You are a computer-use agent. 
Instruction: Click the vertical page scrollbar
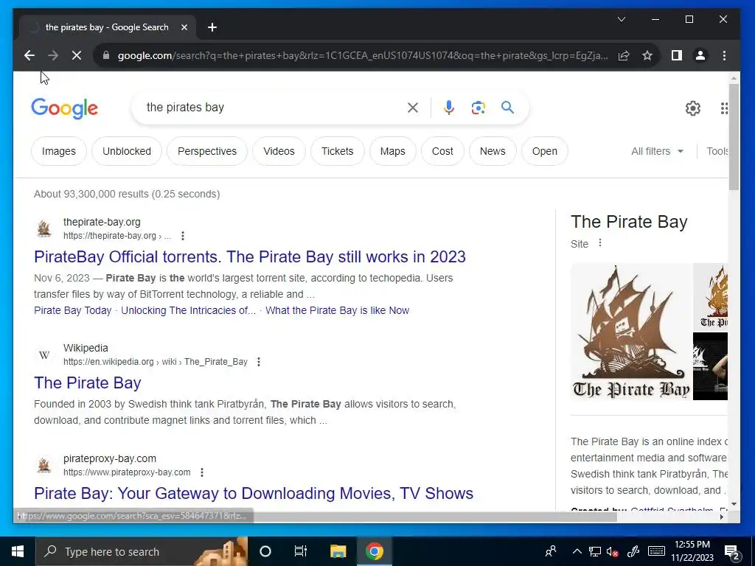(734, 137)
